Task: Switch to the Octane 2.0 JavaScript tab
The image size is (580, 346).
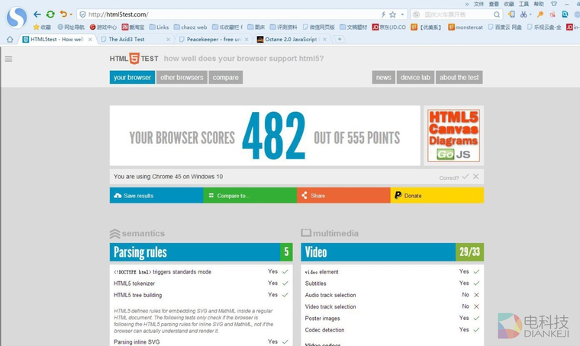Action: [292, 39]
